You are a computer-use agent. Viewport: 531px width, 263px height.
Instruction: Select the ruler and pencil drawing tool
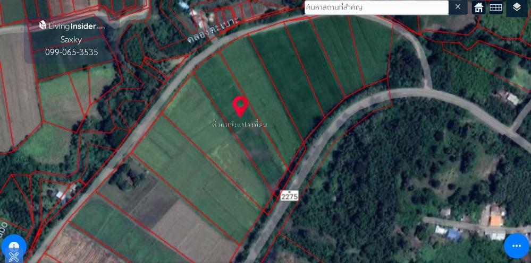click(13, 257)
